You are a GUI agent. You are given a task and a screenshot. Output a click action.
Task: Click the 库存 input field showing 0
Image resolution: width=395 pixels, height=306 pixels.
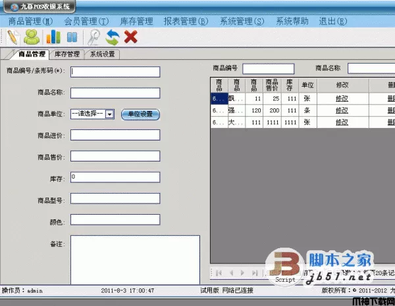tap(115, 177)
